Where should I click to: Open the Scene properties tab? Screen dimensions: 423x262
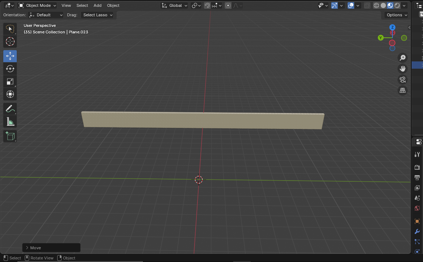pos(417,198)
